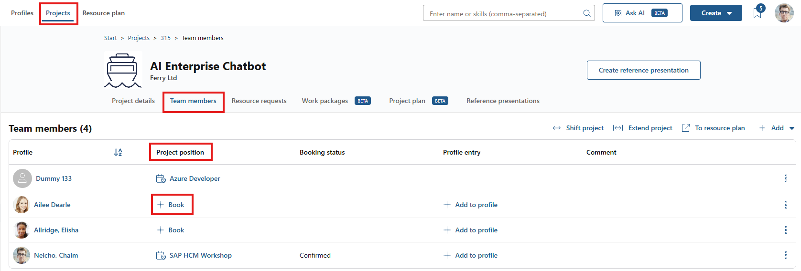
Task: Click the Dummy 133 placeholder avatar
Action: 22,178
